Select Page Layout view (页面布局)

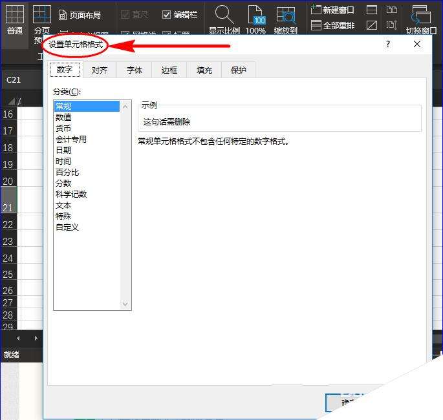(80, 15)
